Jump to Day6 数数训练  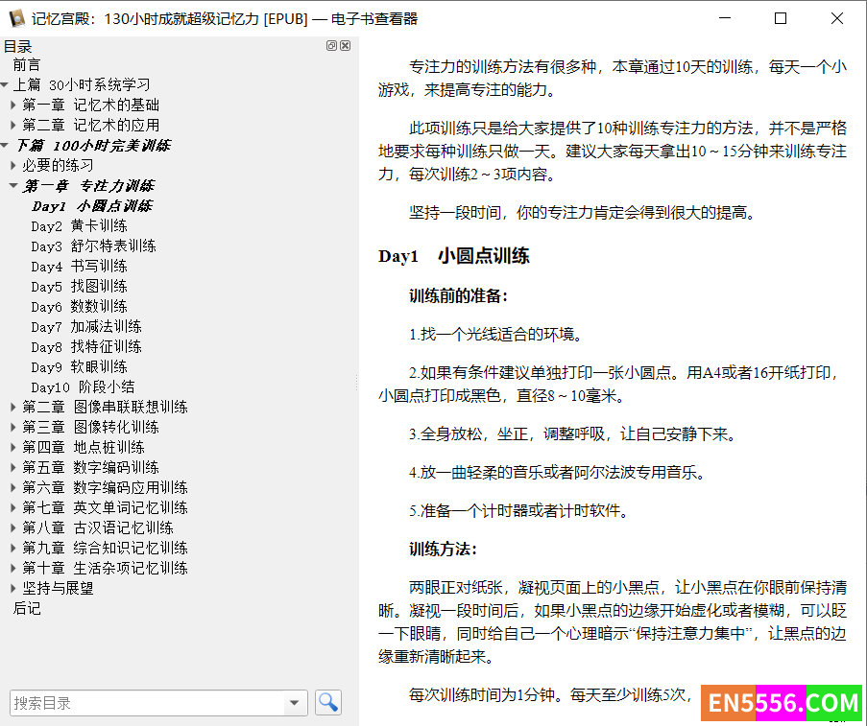click(79, 307)
